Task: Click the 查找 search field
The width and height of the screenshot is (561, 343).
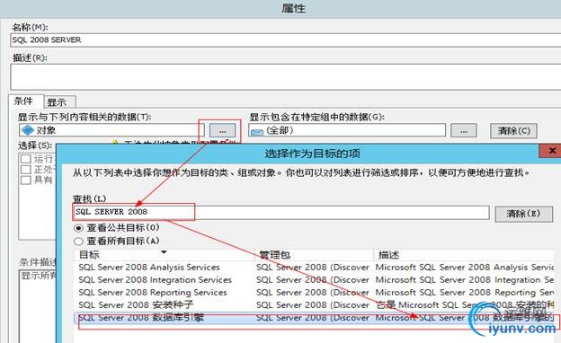Action: tap(280, 212)
